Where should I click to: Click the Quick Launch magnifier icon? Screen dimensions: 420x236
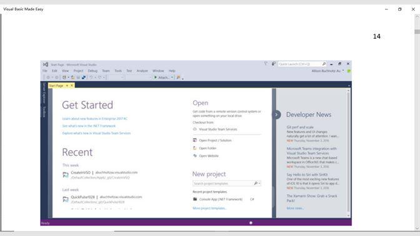click(x=324, y=64)
